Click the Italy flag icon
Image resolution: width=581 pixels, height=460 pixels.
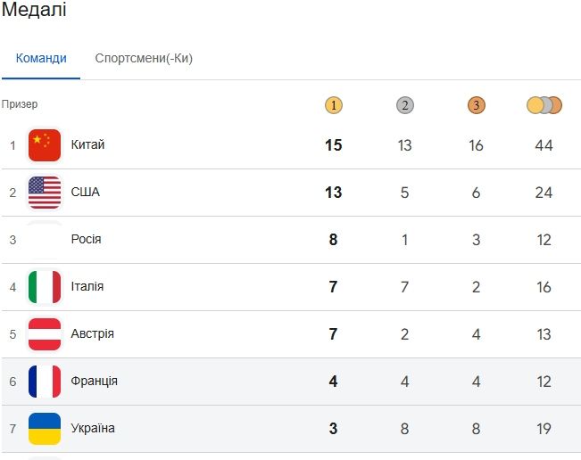point(45,287)
